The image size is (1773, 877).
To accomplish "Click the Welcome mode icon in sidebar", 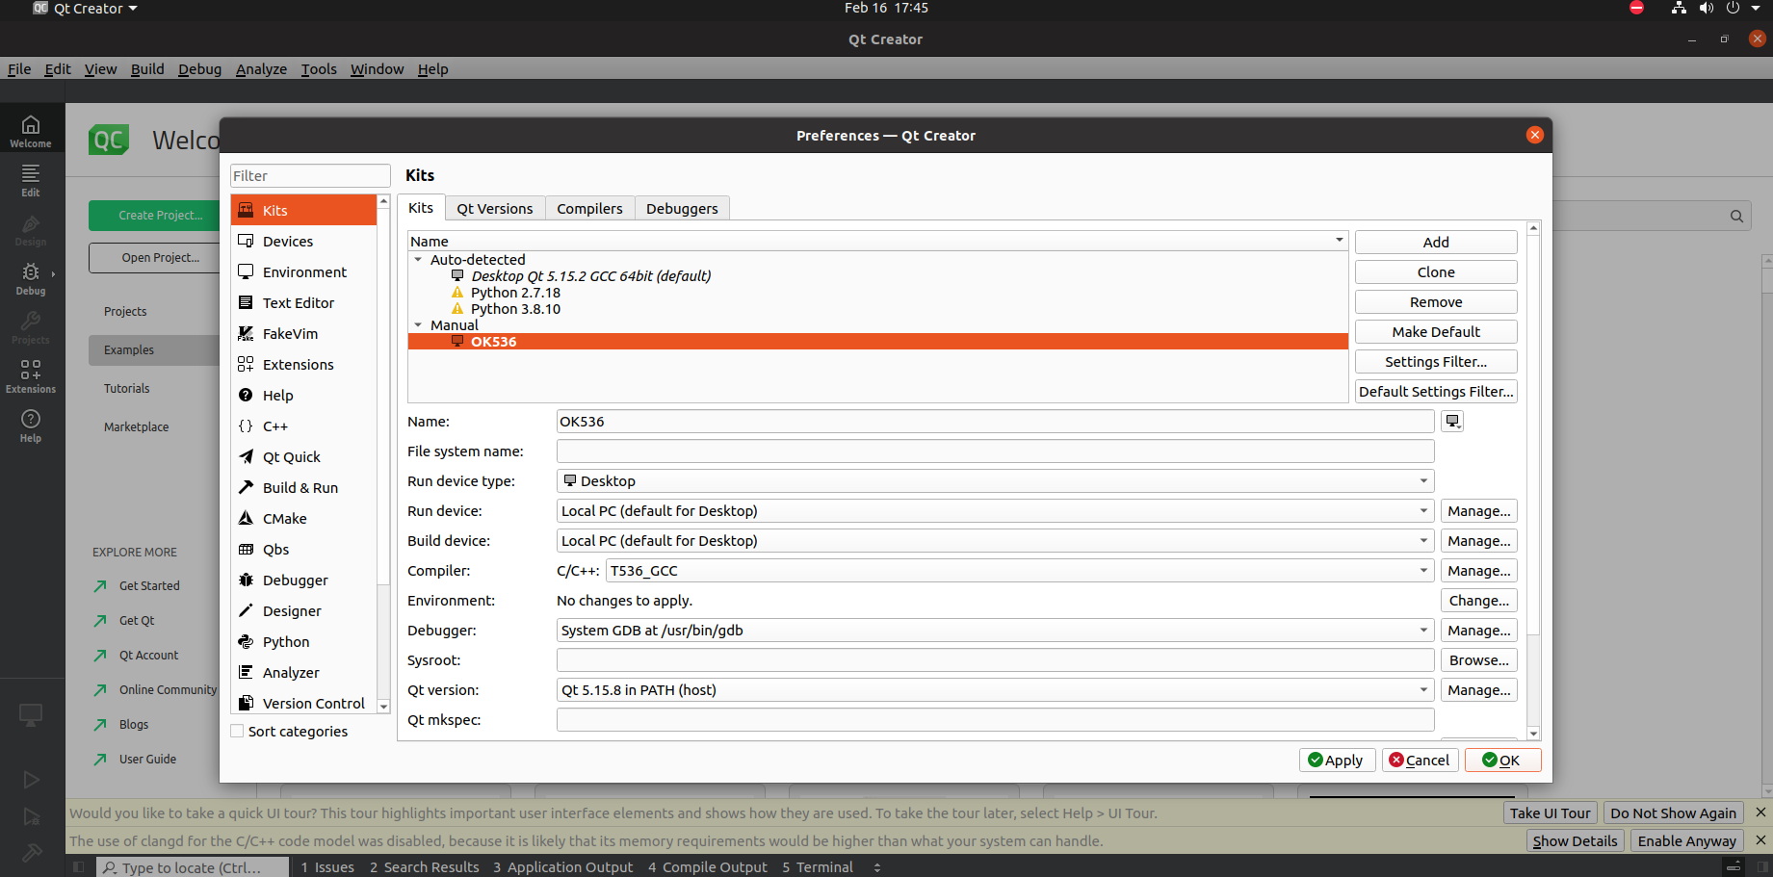I will pyautogui.click(x=31, y=130).
